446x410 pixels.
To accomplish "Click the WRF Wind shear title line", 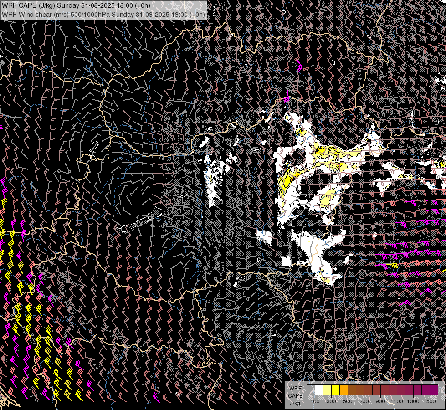I will 103,15.
